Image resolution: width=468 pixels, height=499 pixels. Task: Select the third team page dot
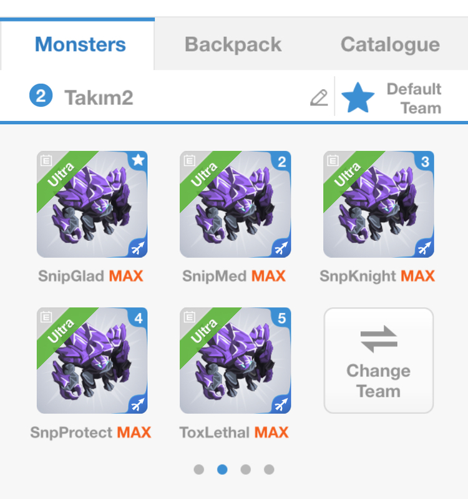click(x=246, y=470)
